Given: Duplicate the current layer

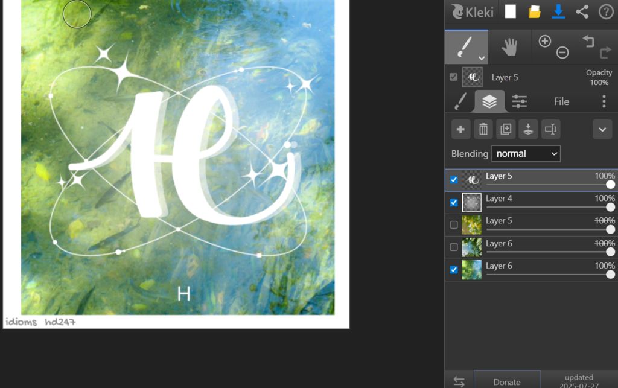Looking at the screenshot, I should 506,129.
